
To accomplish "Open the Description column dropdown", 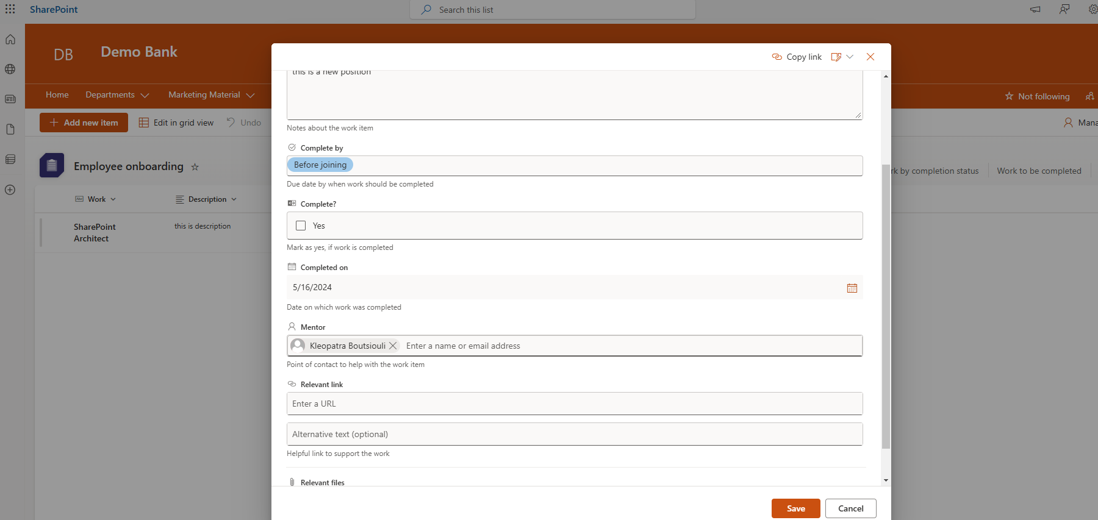I will point(234,199).
